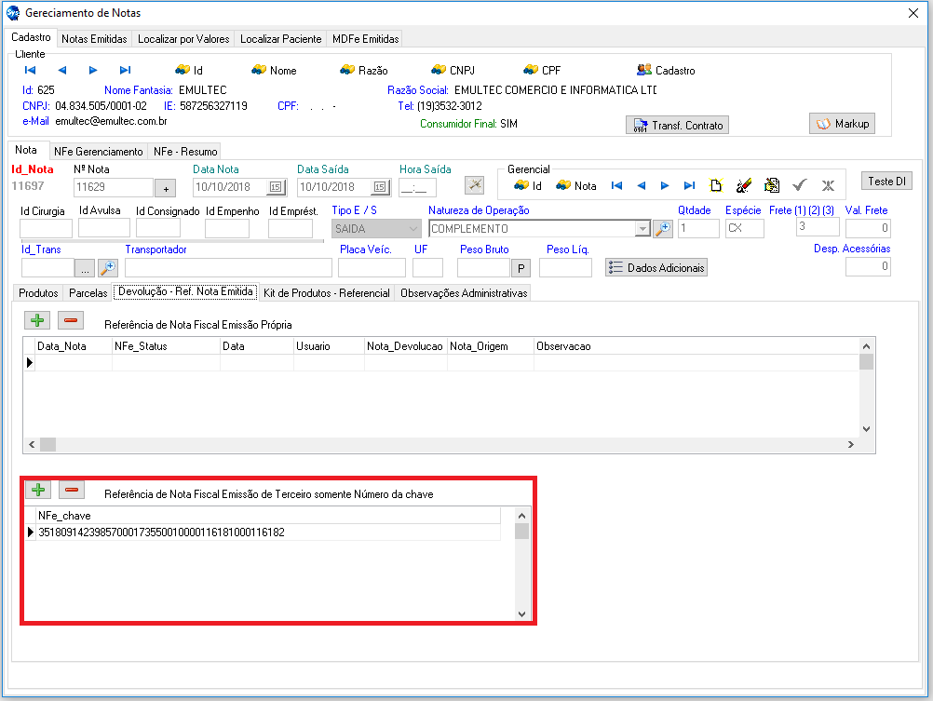933x701 pixels.
Task: Click the magnifier beside Natureza de Operação
Action: 662,228
